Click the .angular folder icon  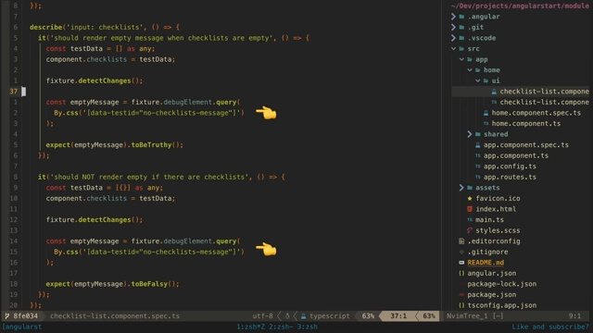[x=461, y=17]
